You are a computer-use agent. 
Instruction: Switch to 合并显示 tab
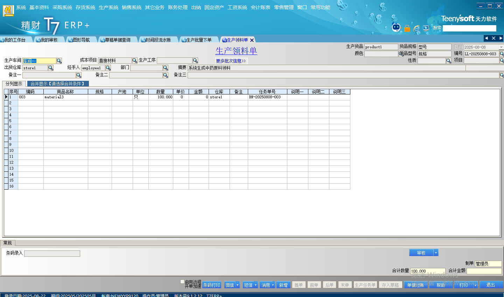click(x=58, y=84)
